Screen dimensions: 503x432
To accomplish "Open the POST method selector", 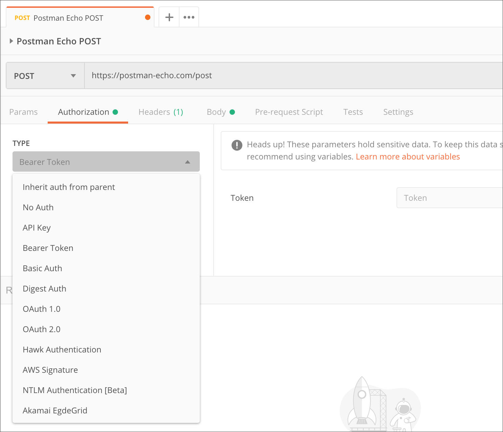I will coord(45,75).
